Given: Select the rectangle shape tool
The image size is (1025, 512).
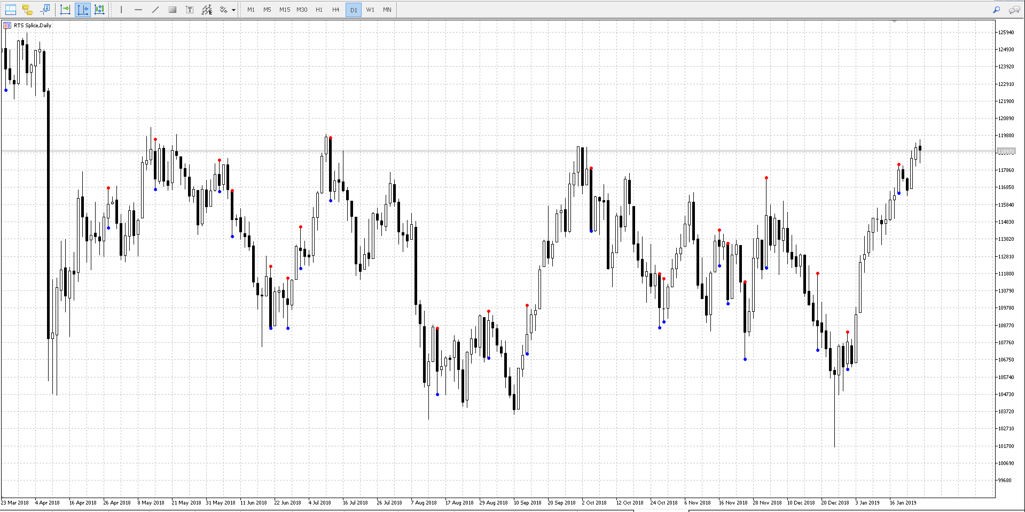Looking at the screenshot, I should 173,10.
